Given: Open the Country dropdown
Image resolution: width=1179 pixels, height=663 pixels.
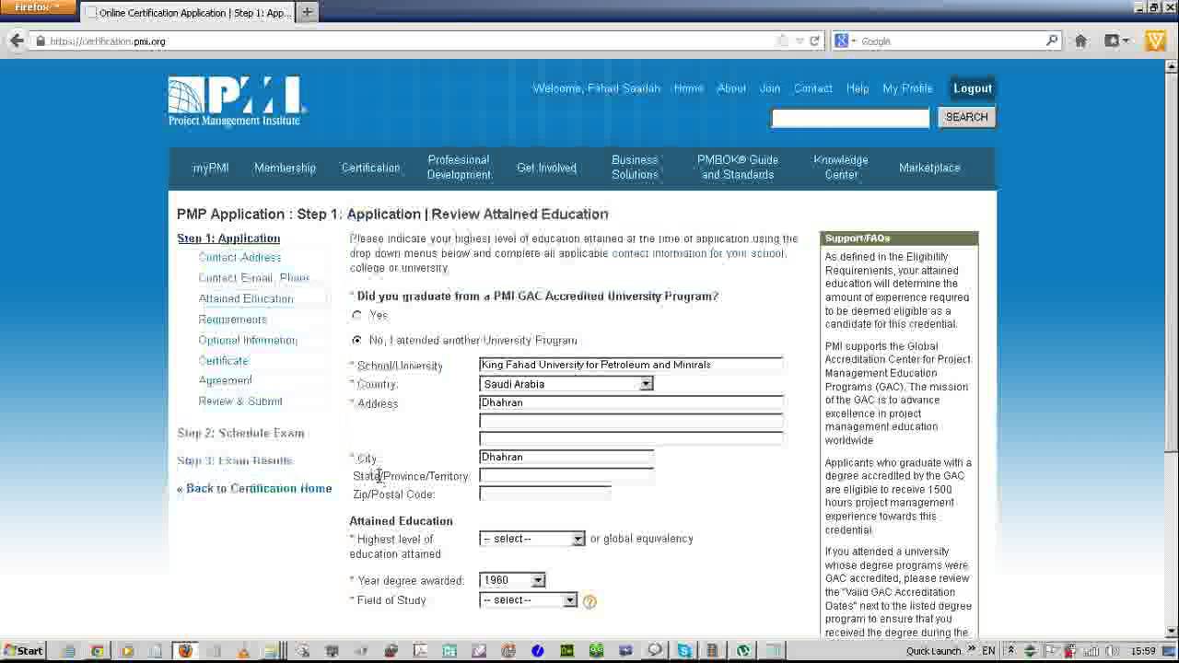Looking at the screenshot, I should (566, 384).
